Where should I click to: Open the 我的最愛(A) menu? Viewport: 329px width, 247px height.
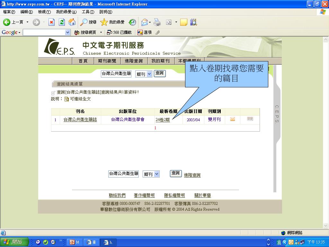click(x=66, y=12)
